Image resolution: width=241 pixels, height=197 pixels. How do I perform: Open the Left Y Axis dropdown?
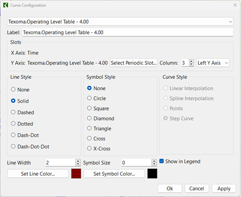click(x=213, y=63)
